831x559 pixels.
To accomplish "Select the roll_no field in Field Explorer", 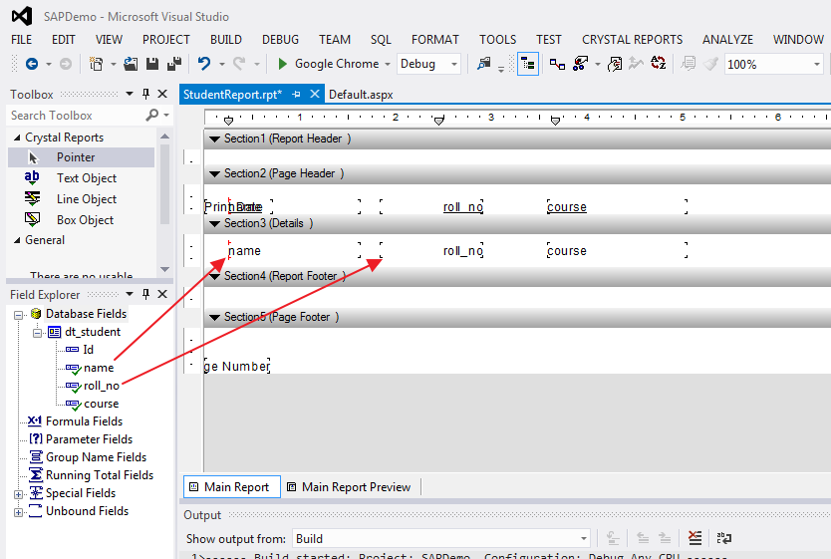I will tap(102, 386).
